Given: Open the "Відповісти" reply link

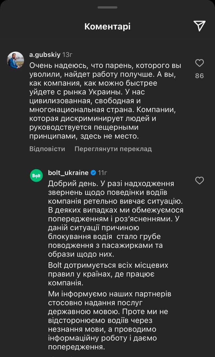Looking at the screenshot, I should pos(47,149).
